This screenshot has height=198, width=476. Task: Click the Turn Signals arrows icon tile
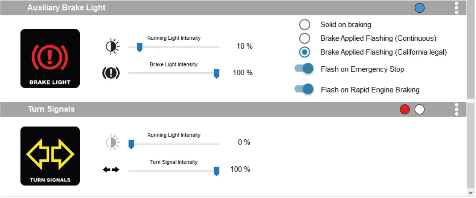click(x=50, y=156)
